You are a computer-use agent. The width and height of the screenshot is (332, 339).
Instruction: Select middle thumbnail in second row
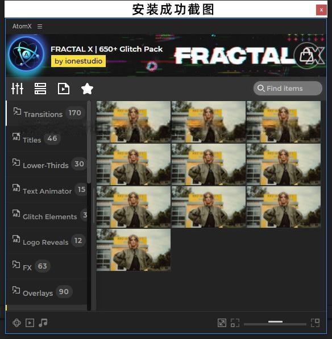(209, 164)
